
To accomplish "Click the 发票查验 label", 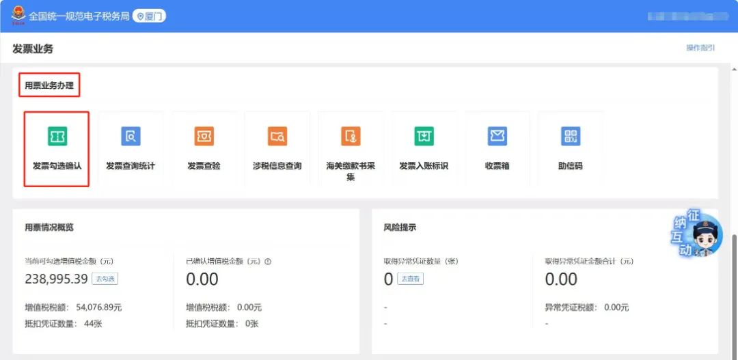I will [204, 166].
